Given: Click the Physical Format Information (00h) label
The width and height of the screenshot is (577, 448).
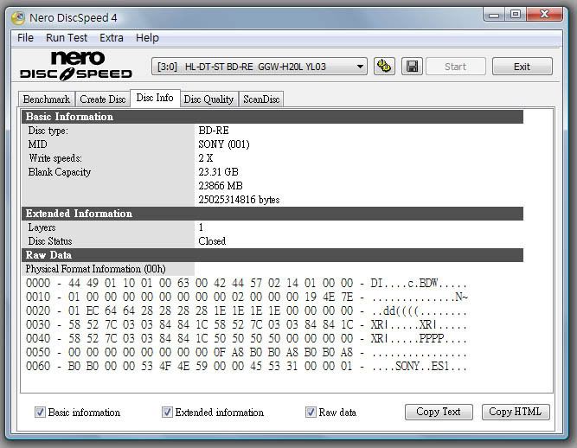Looking at the screenshot, I should coord(96,269).
